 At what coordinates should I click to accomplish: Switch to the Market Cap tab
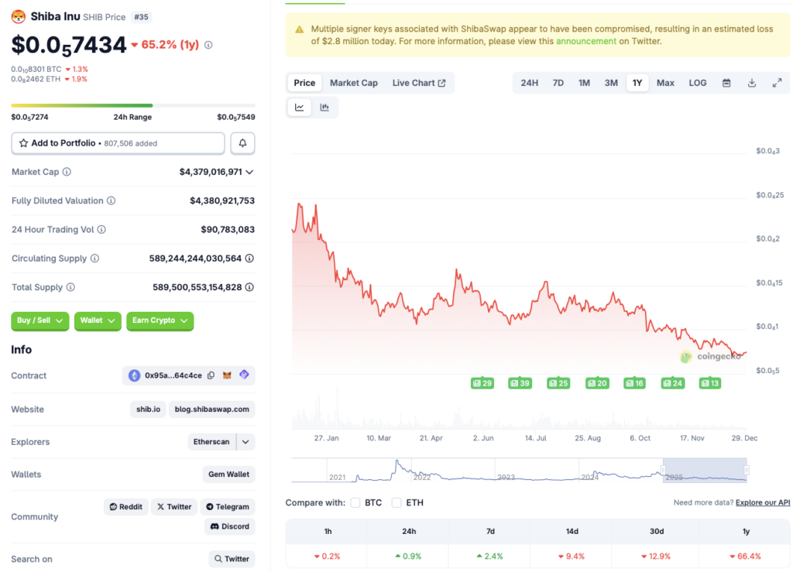point(353,82)
